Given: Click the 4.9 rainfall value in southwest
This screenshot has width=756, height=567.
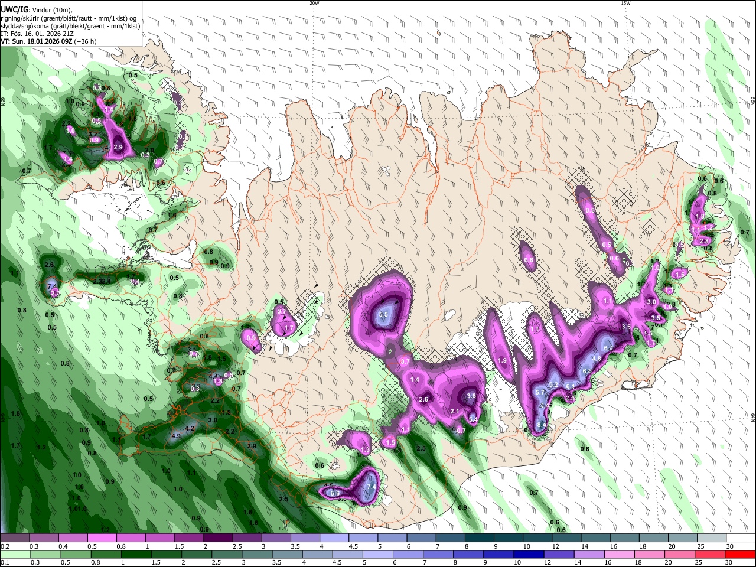Looking at the screenshot, I should 176,436.
